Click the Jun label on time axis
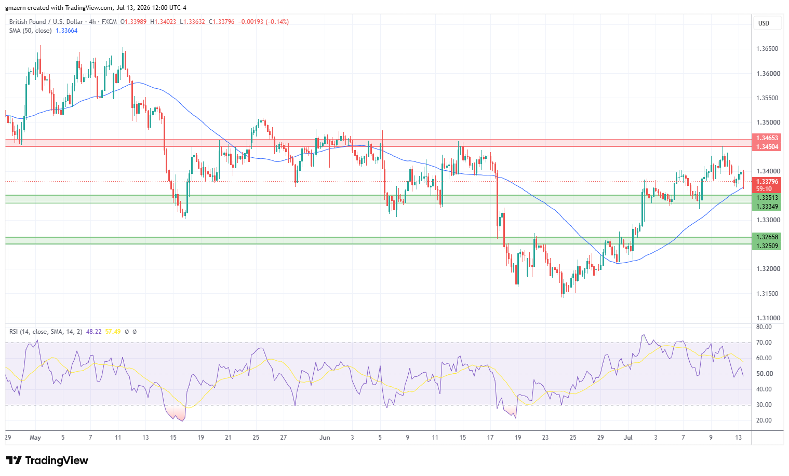The height and width of the screenshot is (476, 789). click(325, 438)
